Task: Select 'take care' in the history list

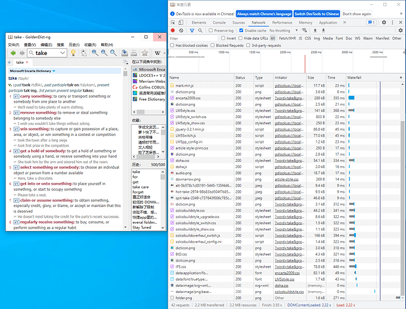Action: 141,187
